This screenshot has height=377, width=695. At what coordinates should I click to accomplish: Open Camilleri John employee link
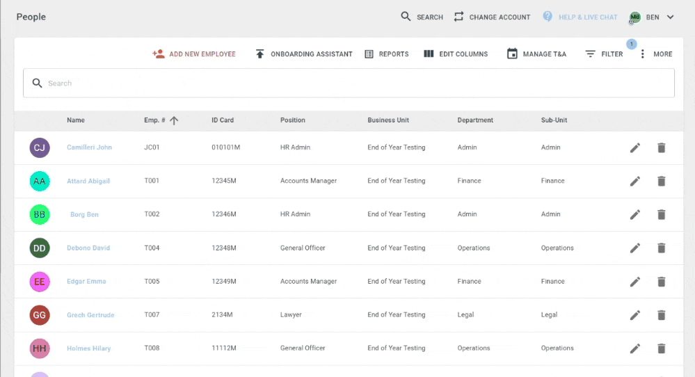pos(89,147)
